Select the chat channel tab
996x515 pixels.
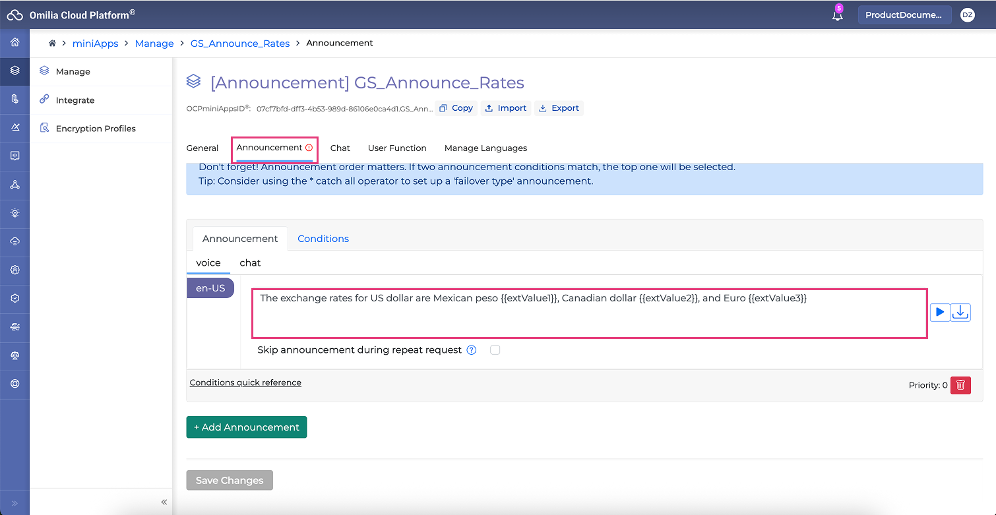250,262
